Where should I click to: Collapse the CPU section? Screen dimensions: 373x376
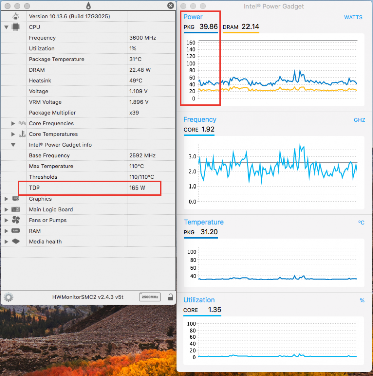[6, 27]
